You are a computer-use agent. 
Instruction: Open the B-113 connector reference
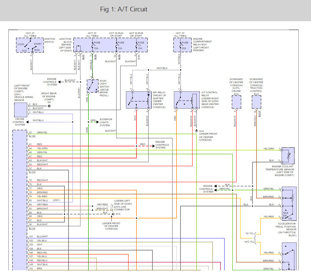click(259, 114)
